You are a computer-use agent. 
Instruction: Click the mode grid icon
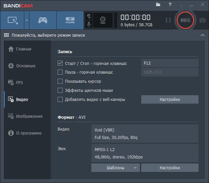click(x=6, y=35)
